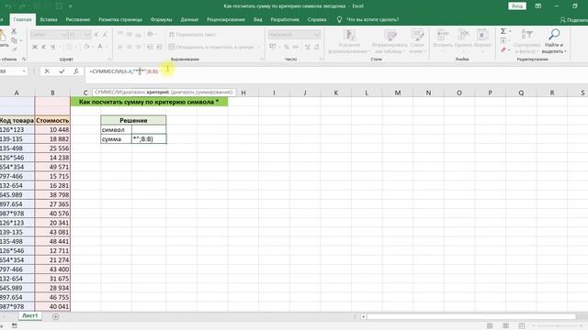Toggle underline Ч formatting
The height and width of the screenshot is (330, 588).
point(52,47)
